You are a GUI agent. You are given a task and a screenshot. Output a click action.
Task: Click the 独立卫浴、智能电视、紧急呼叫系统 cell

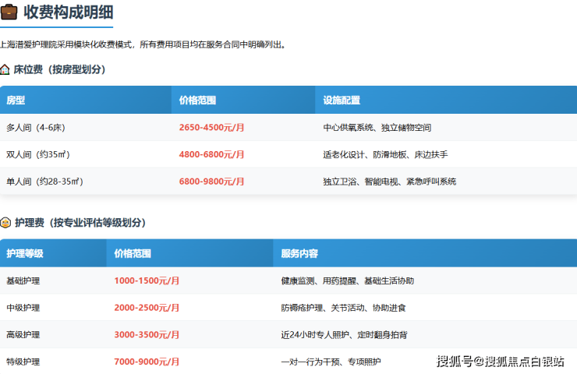coord(389,182)
